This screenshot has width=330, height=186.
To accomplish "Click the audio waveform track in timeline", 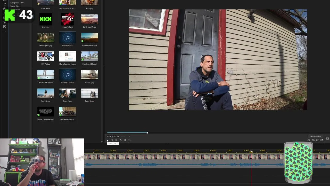I will click(184, 164).
